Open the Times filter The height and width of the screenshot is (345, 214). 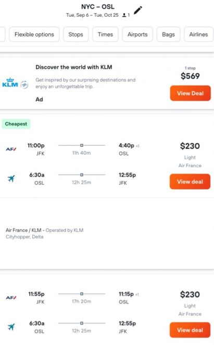(x=106, y=34)
